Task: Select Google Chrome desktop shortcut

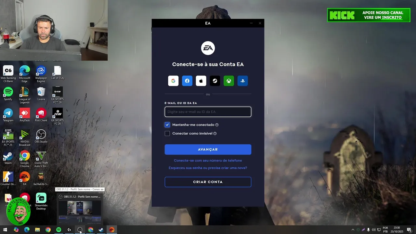Action: [x=25, y=159]
